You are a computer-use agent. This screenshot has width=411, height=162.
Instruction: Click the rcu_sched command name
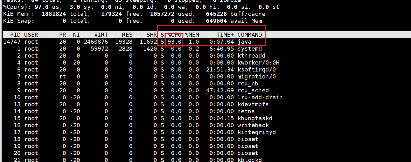pos(253,90)
